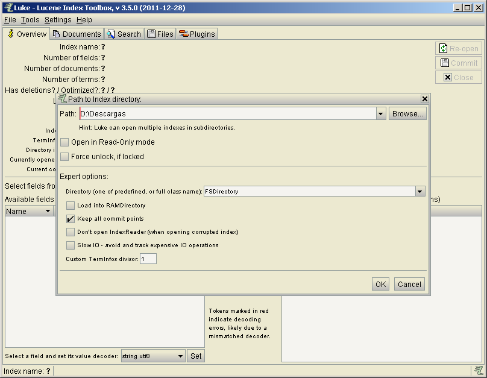
Task: Switch to the Plugins tab
Action: (197, 34)
